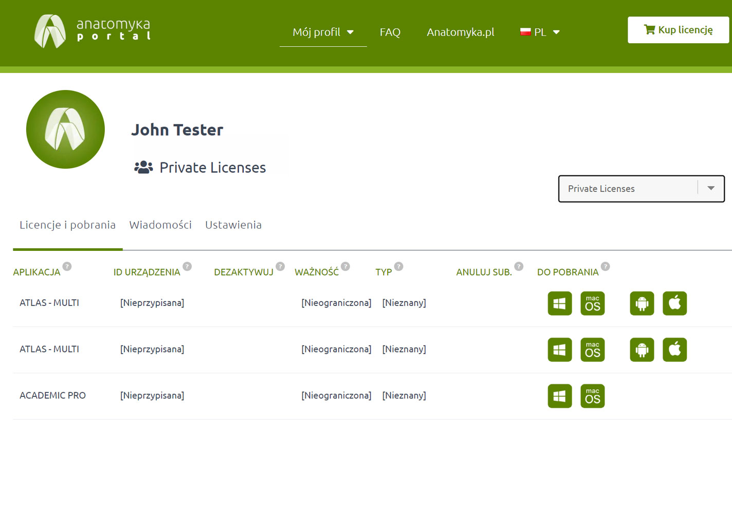Download iOS version for second ATLAS - MULTI
732x509 pixels.
click(x=674, y=350)
